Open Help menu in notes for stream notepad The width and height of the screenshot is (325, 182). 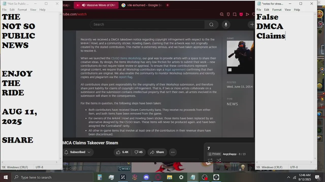[x=297, y=10]
